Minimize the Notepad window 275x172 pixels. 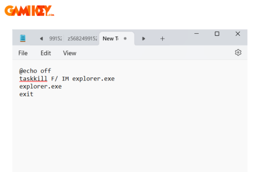point(197,34)
